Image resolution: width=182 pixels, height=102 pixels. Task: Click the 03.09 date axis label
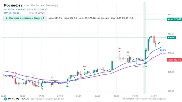point(98,96)
